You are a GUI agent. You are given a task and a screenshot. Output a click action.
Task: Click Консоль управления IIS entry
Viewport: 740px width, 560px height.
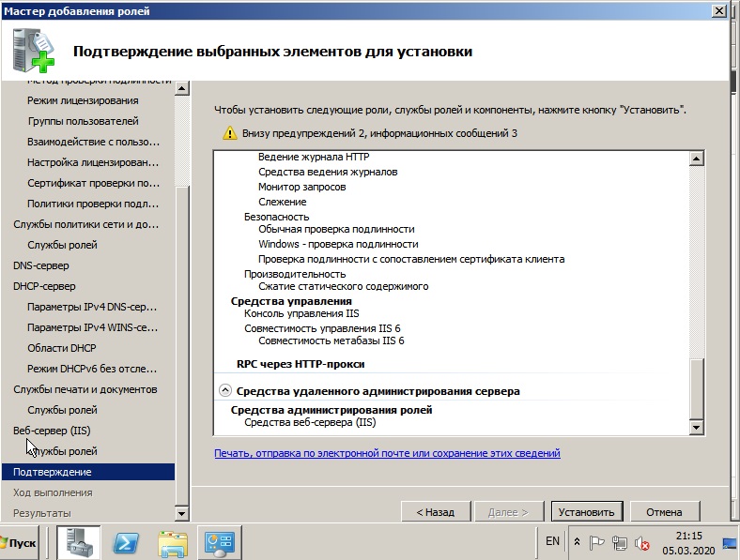(301, 313)
